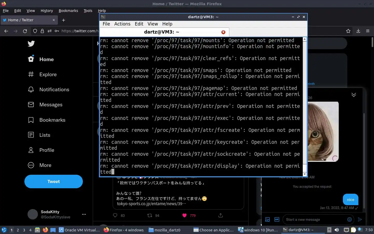Click terminal scrollbar up arrow
Screen dimensions: 374x234
(305, 39)
